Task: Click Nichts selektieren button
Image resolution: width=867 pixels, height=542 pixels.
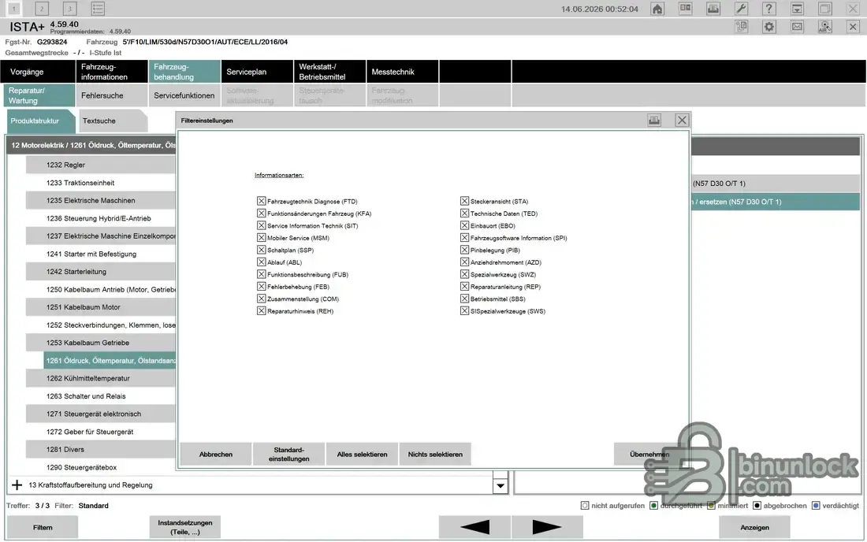Action: point(435,454)
